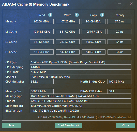
Task: Click the L1 Cache Read 10844.3 GB/s field
Action: pyautogui.click(x=42, y=32)
